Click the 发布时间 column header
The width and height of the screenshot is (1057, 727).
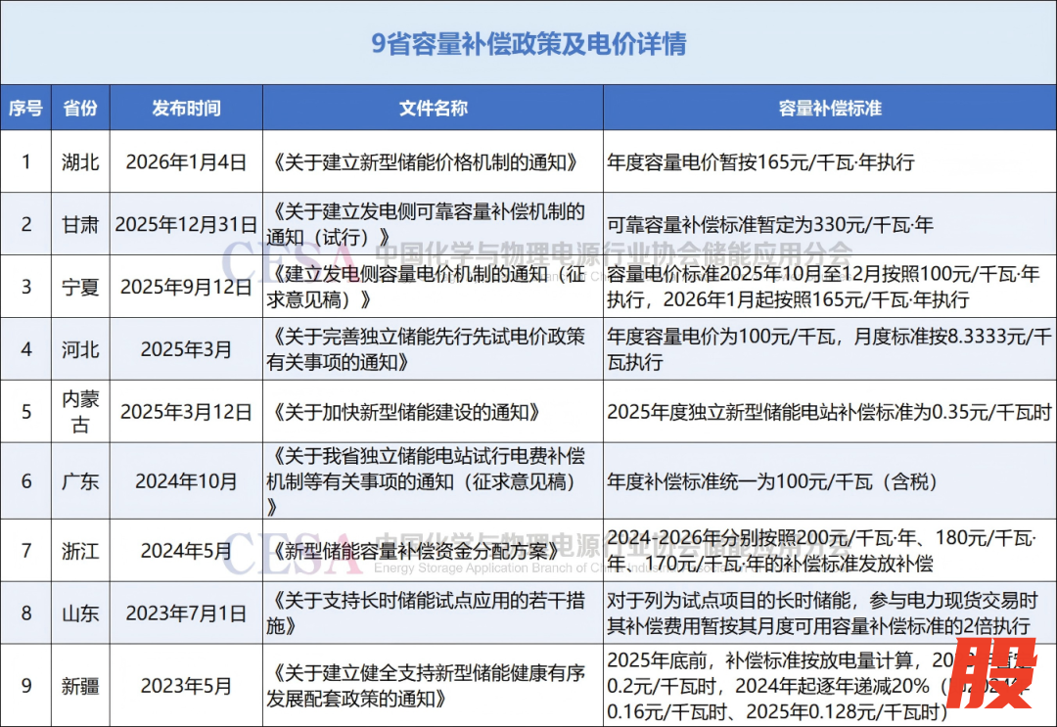coord(186,109)
